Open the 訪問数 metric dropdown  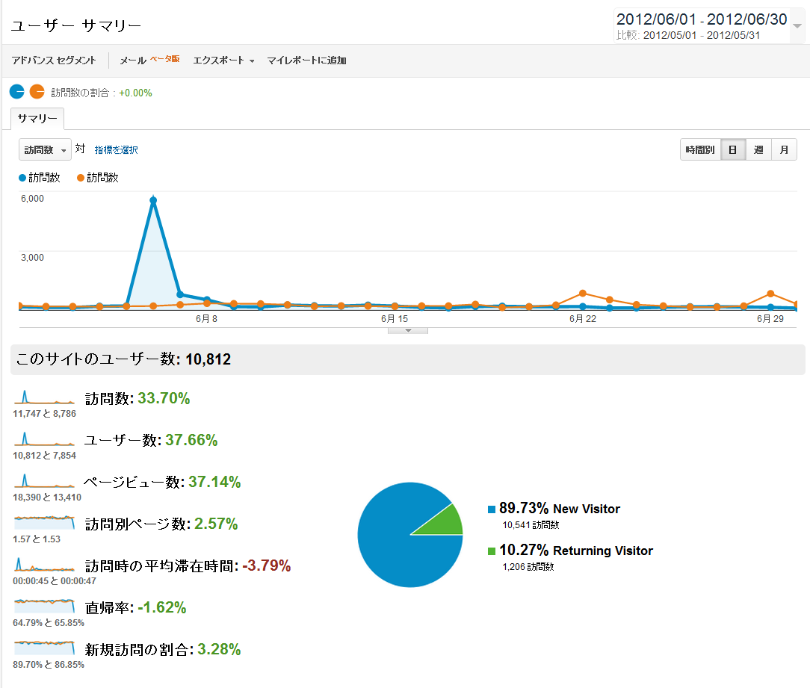[45, 150]
